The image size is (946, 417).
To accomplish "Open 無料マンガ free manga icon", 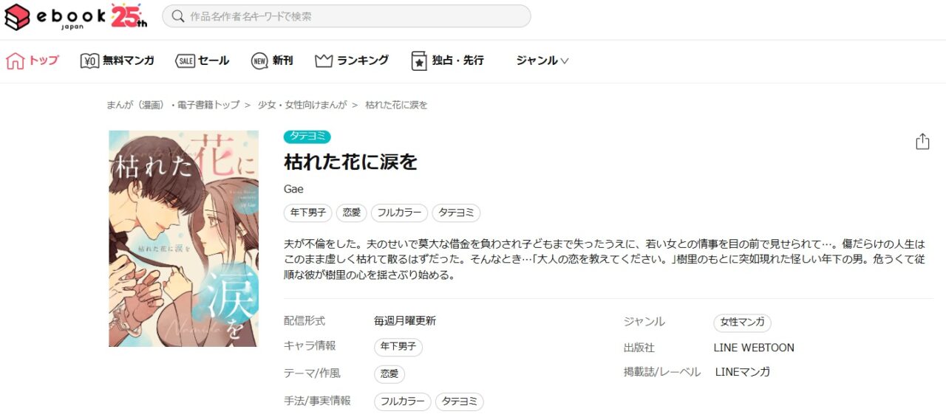I will click(89, 61).
